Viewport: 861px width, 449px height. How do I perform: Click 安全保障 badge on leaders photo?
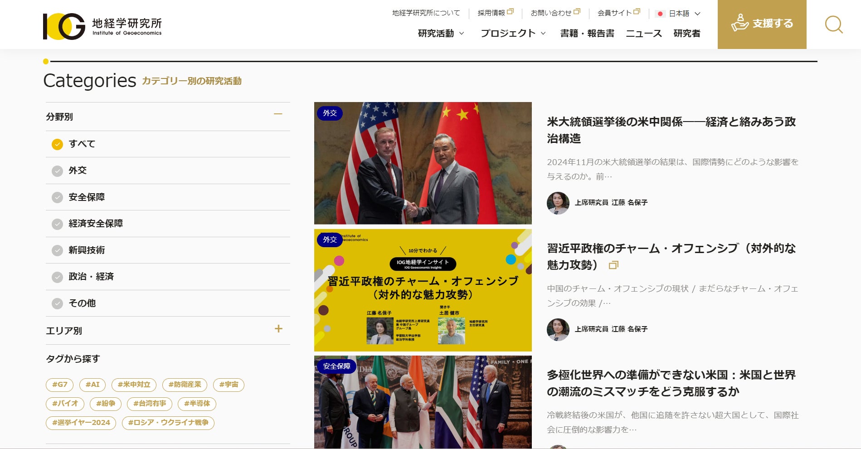tap(337, 366)
